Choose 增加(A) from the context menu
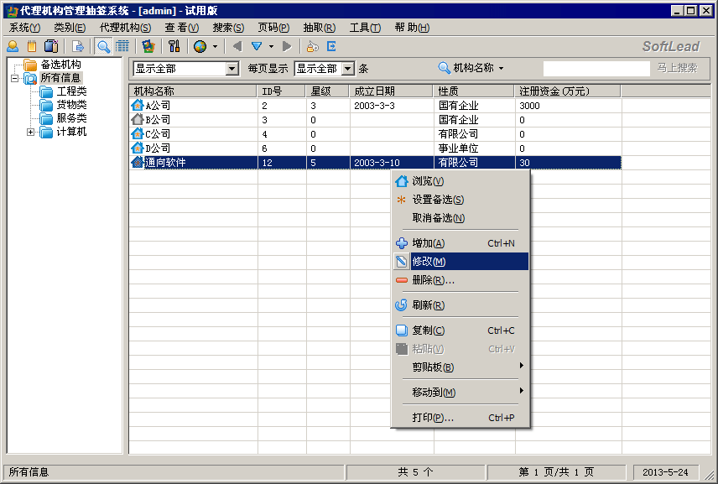The width and height of the screenshot is (718, 484). tap(460, 243)
